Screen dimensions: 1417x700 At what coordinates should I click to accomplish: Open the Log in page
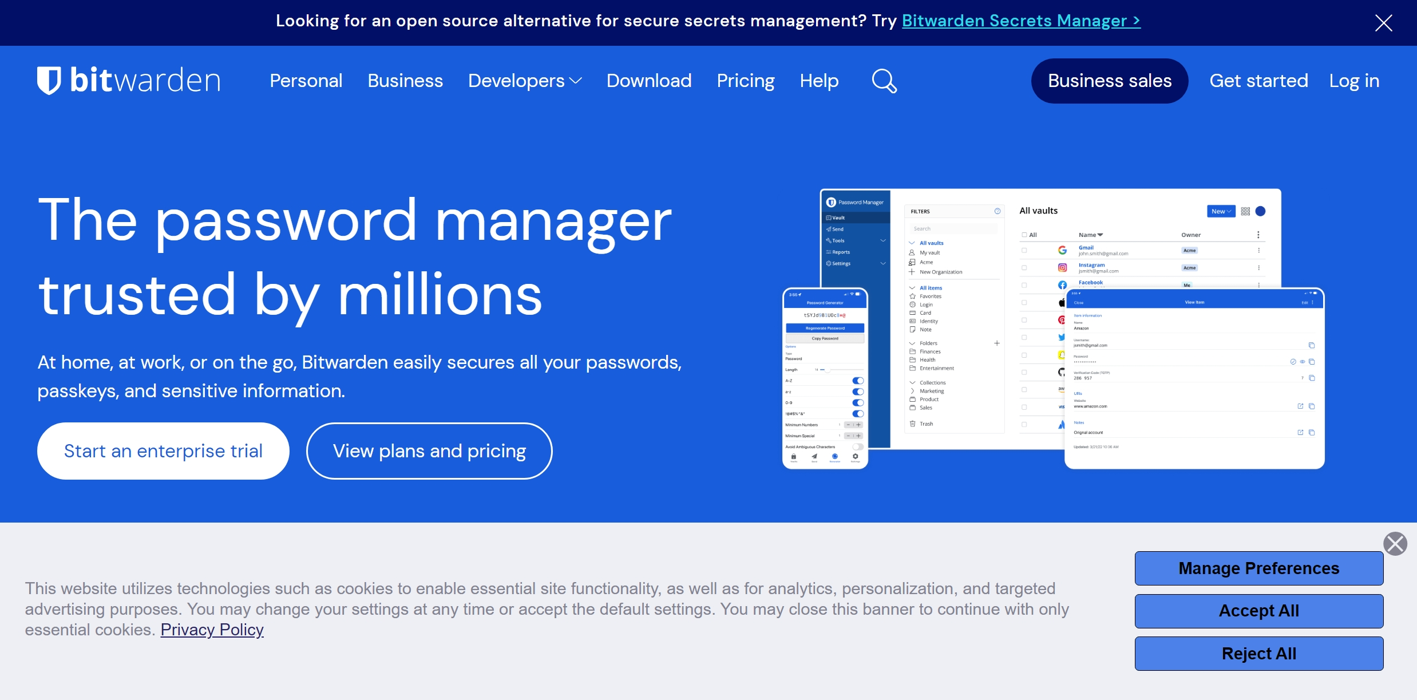click(x=1354, y=81)
